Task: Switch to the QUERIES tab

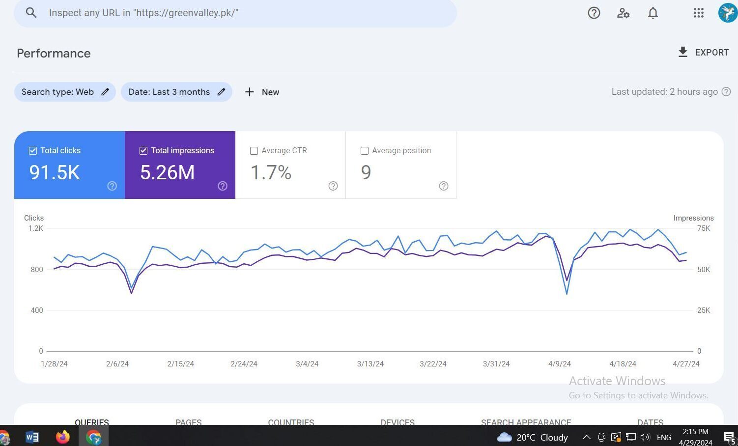Action: (92, 422)
